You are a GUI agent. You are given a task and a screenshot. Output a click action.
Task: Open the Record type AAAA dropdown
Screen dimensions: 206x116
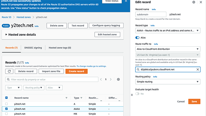(x=168, y=31)
